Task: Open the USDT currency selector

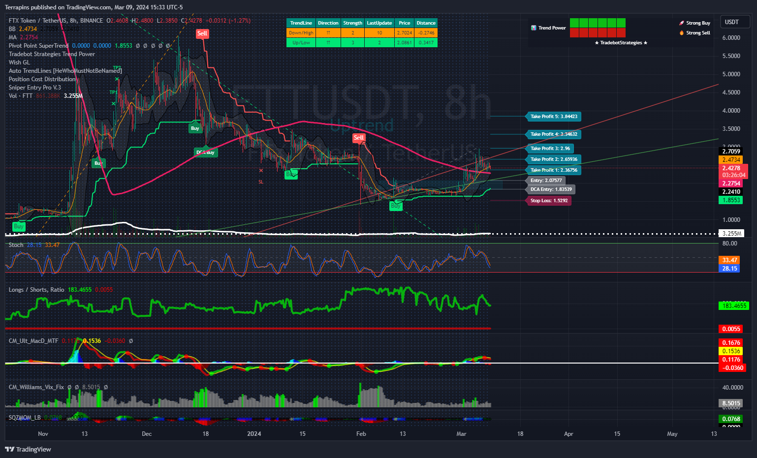Action: point(735,22)
